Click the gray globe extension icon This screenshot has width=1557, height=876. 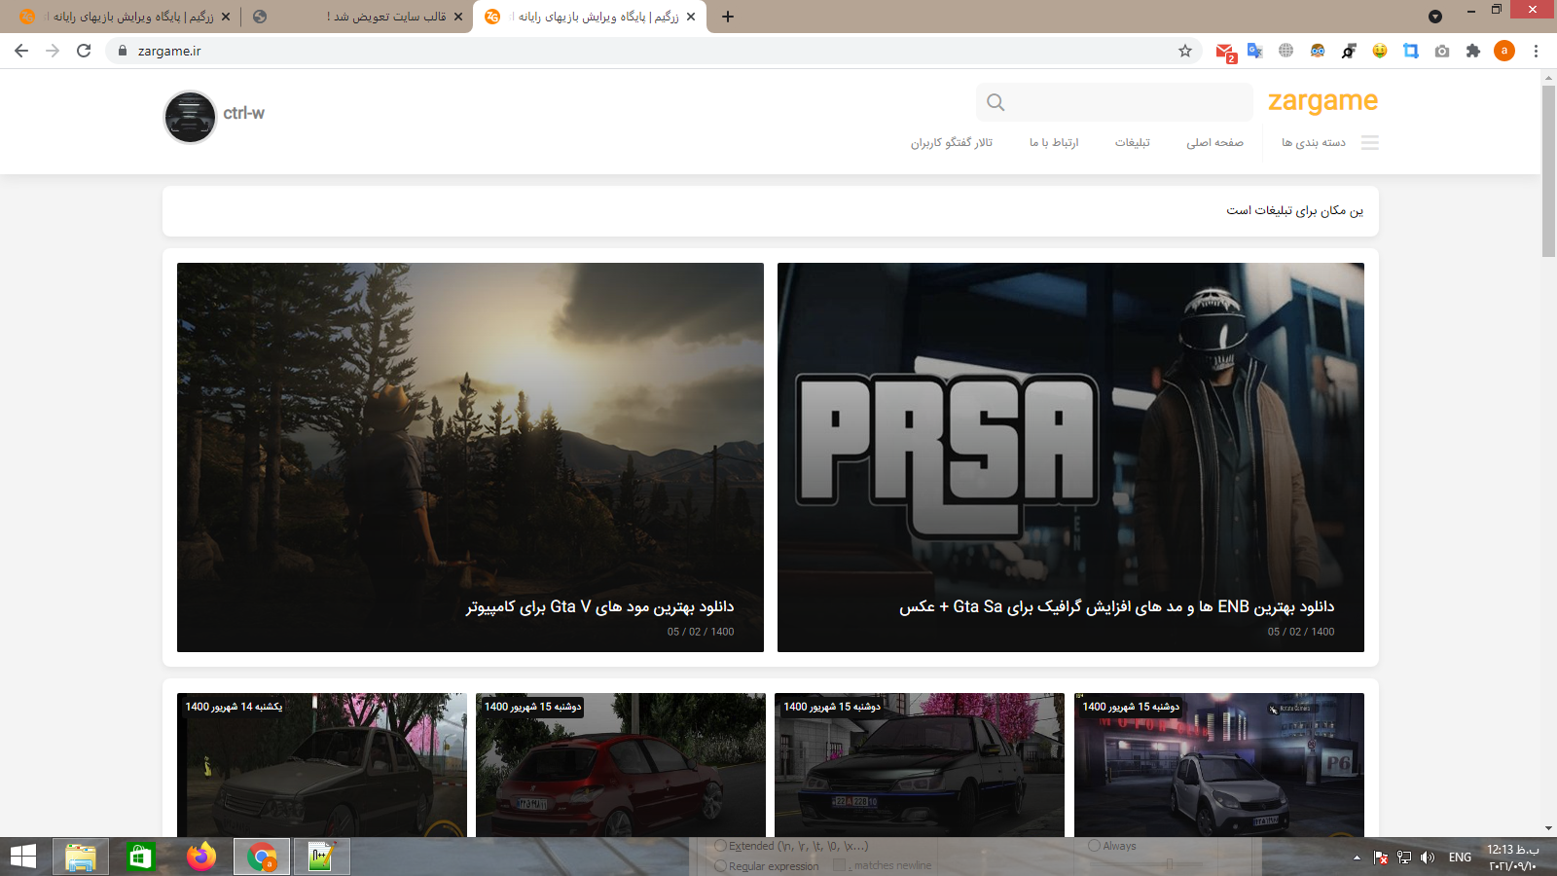pos(1286,51)
